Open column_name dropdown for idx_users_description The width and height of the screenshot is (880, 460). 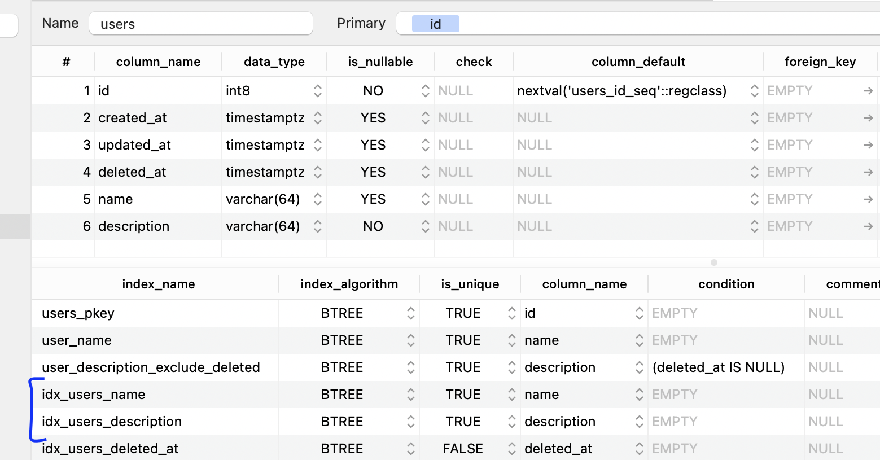pos(638,421)
